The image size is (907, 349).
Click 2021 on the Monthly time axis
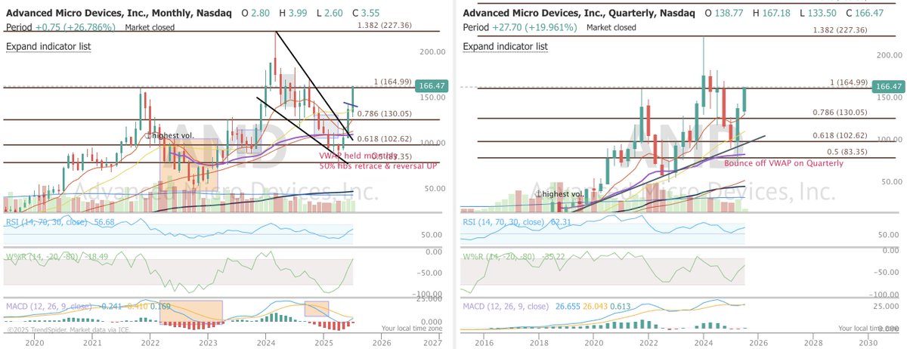[92, 341]
